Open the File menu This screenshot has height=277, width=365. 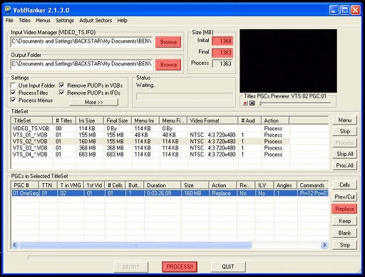[9, 21]
